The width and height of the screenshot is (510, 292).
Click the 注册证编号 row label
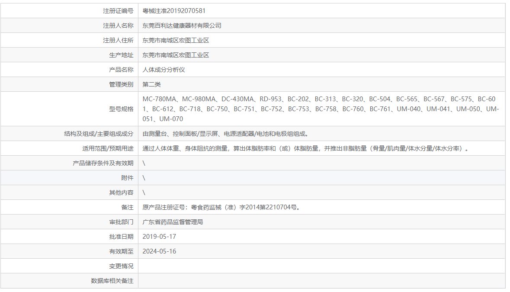118,11
